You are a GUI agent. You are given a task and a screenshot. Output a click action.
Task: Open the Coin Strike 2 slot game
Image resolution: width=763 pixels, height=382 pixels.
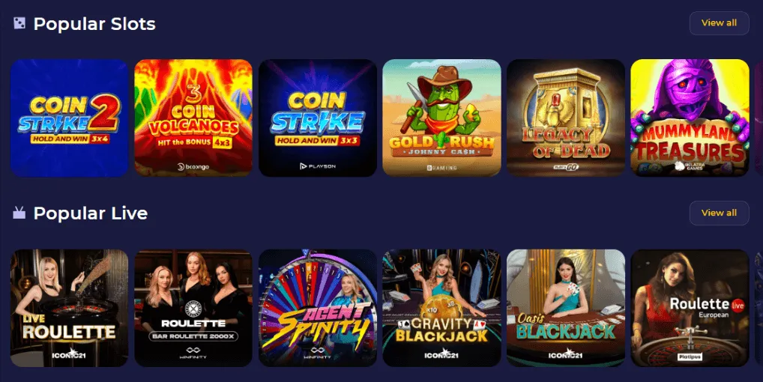click(69, 118)
